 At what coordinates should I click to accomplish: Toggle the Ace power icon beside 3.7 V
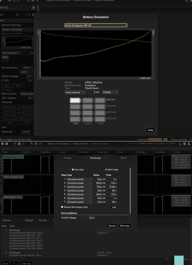click(x=33, y=15)
